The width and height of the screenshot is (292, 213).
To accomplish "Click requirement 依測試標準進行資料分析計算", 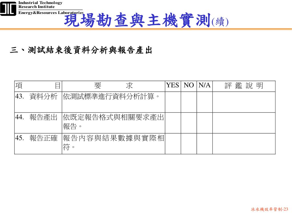I will click(x=111, y=96).
